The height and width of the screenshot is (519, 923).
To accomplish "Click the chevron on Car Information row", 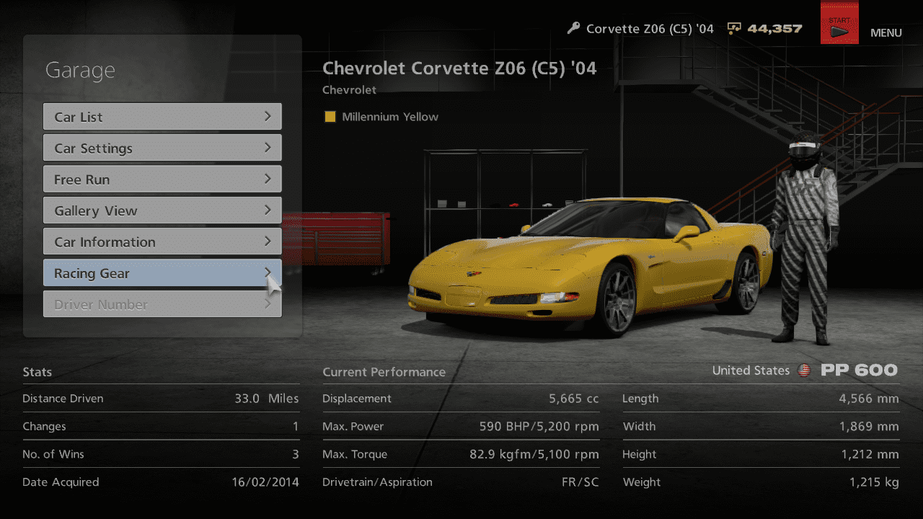I will 268,241.
